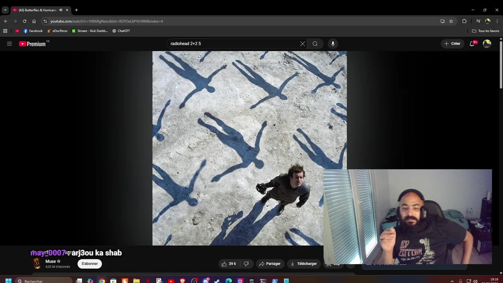Open the YouTube guide hamburger menu

coord(9,44)
